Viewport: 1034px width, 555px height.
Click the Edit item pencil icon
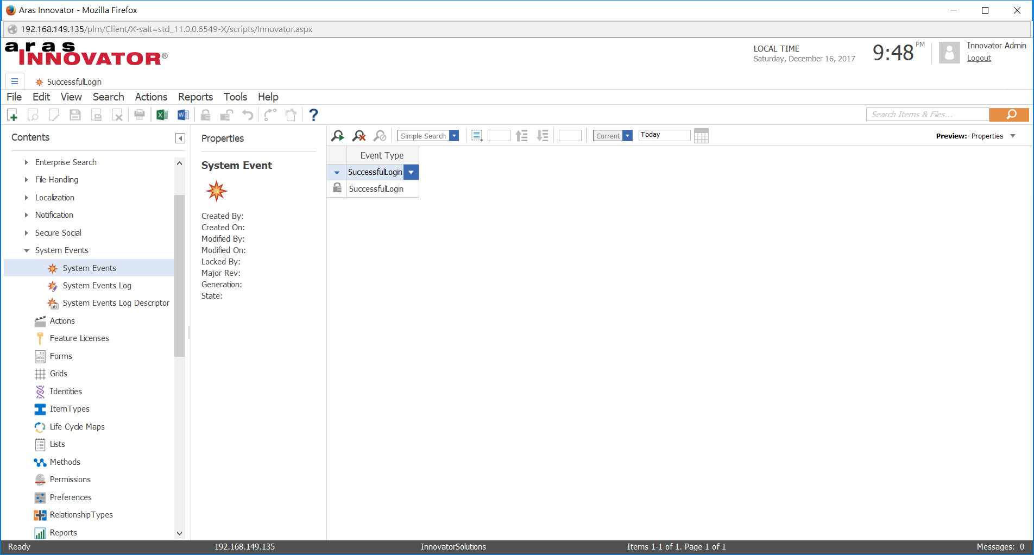tap(54, 115)
